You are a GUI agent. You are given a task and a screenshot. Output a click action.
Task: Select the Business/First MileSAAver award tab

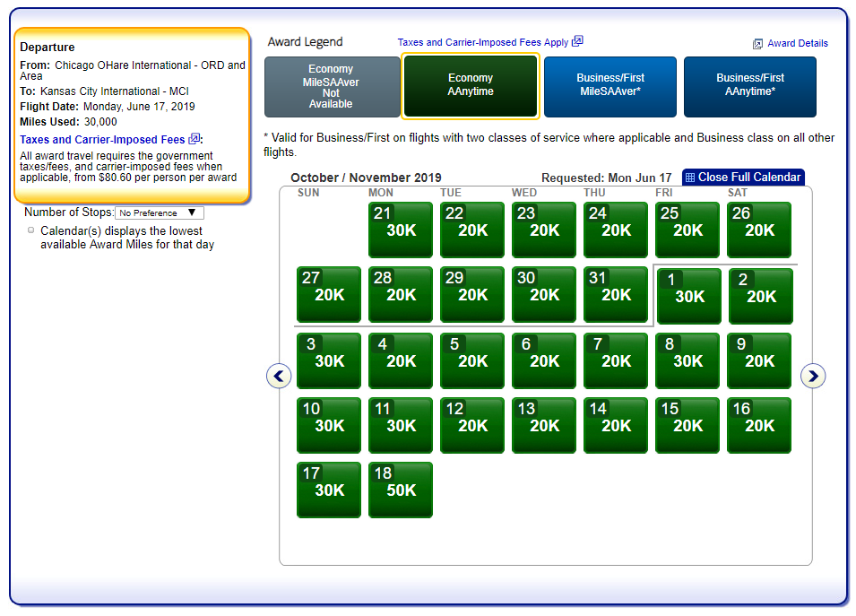click(x=610, y=86)
